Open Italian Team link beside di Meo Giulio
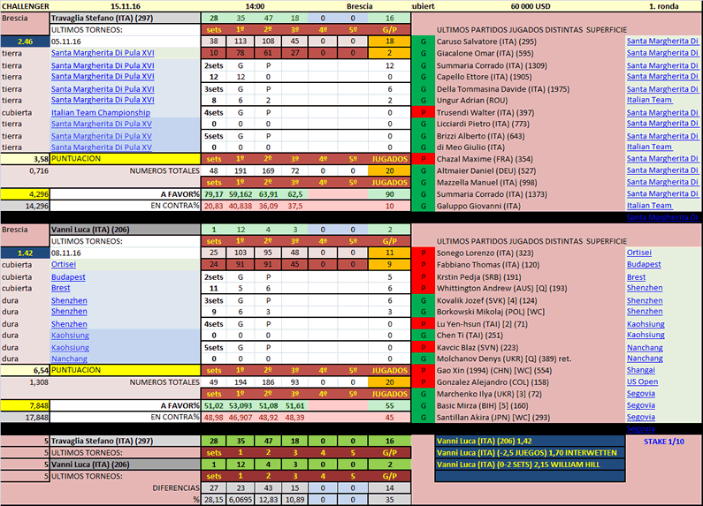Screen dimensions: 703x506 (649, 147)
